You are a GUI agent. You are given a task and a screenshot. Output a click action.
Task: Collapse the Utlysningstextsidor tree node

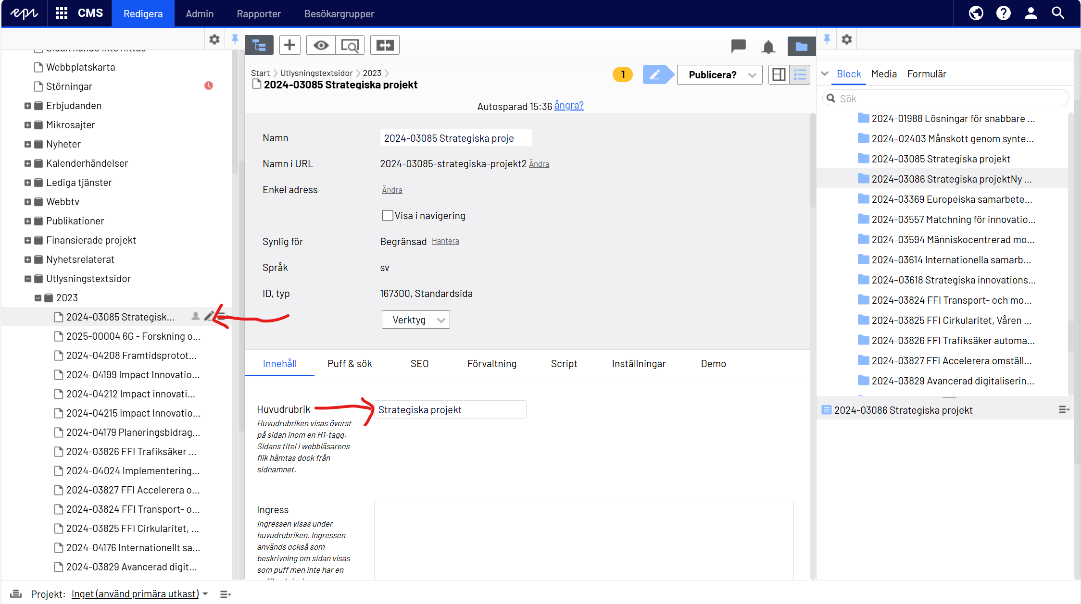click(x=28, y=279)
